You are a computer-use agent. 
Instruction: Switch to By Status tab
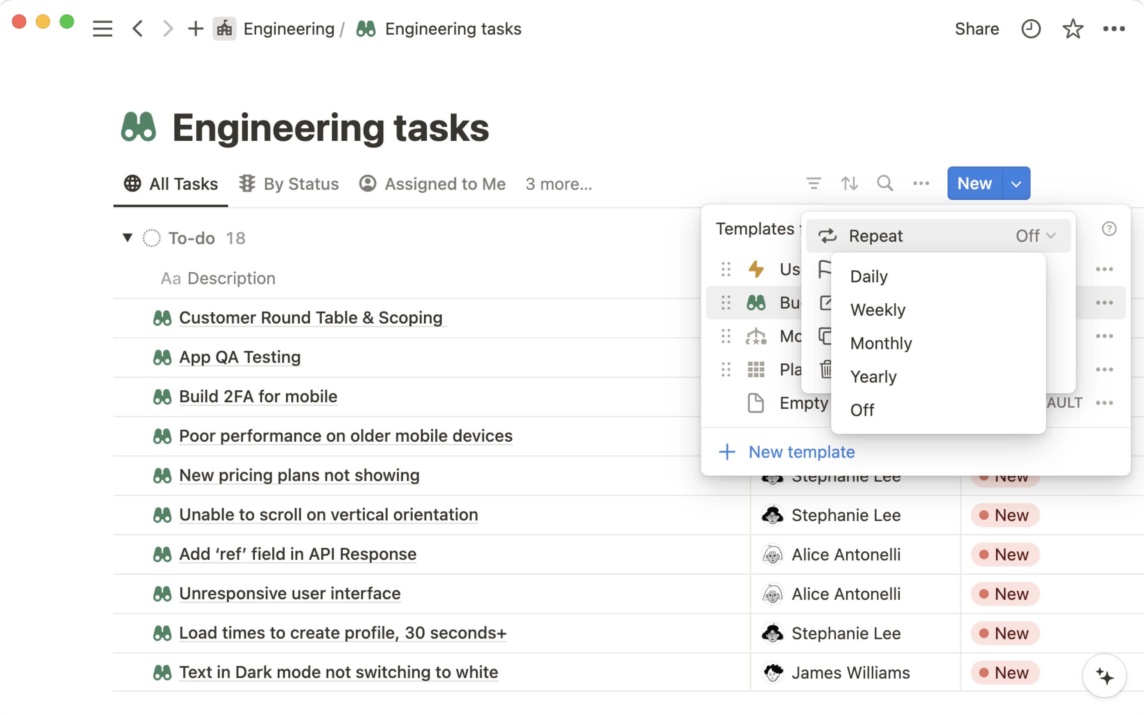(290, 183)
